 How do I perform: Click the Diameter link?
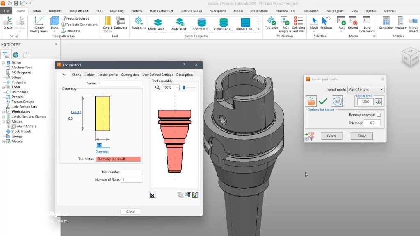[102, 152]
